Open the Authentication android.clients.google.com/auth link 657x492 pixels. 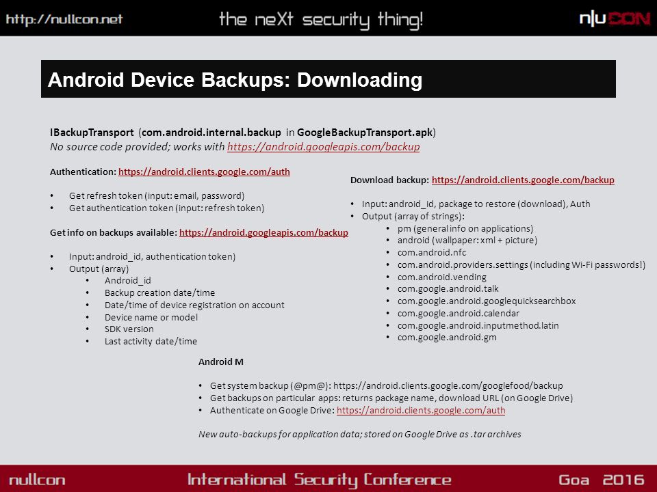(204, 172)
